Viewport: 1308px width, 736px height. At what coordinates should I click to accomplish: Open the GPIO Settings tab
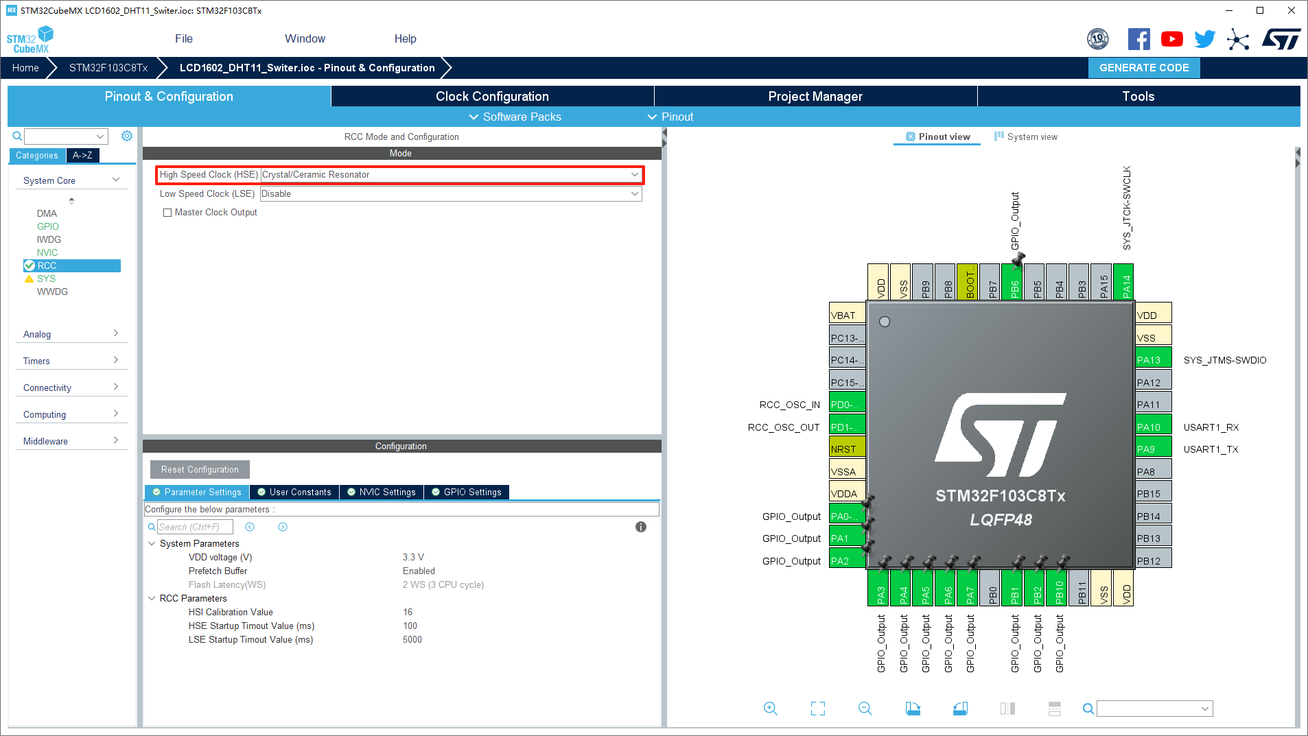(x=467, y=492)
